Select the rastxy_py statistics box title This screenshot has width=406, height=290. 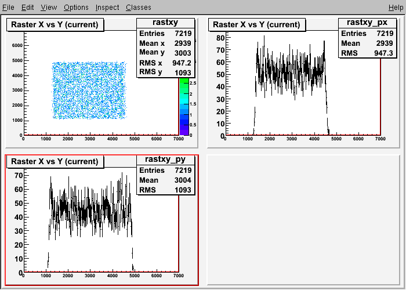[165, 159]
